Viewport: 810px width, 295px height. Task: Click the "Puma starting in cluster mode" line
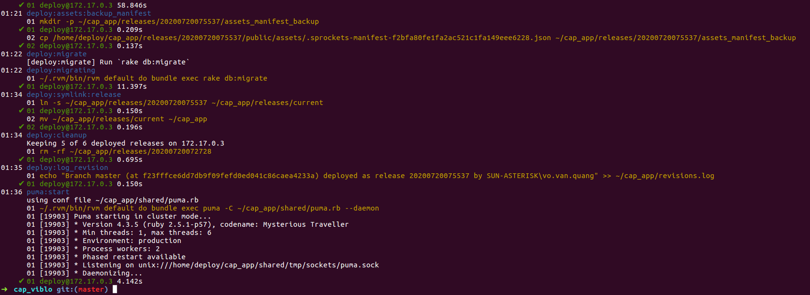point(142,216)
